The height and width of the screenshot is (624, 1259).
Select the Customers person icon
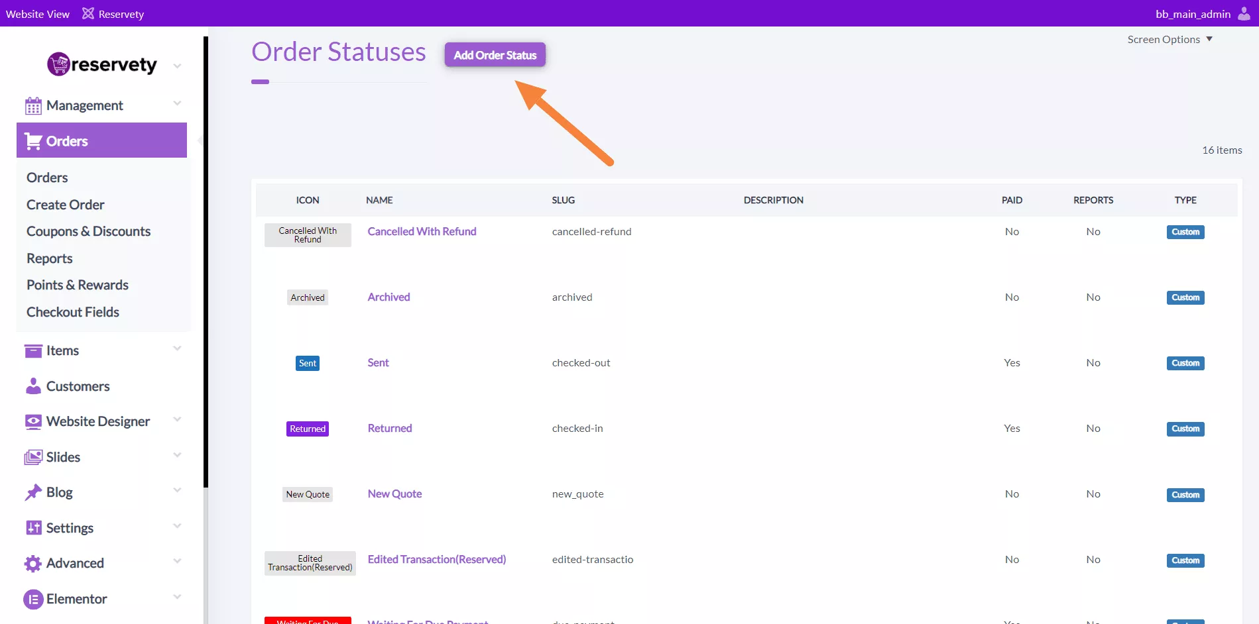point(32,386)
